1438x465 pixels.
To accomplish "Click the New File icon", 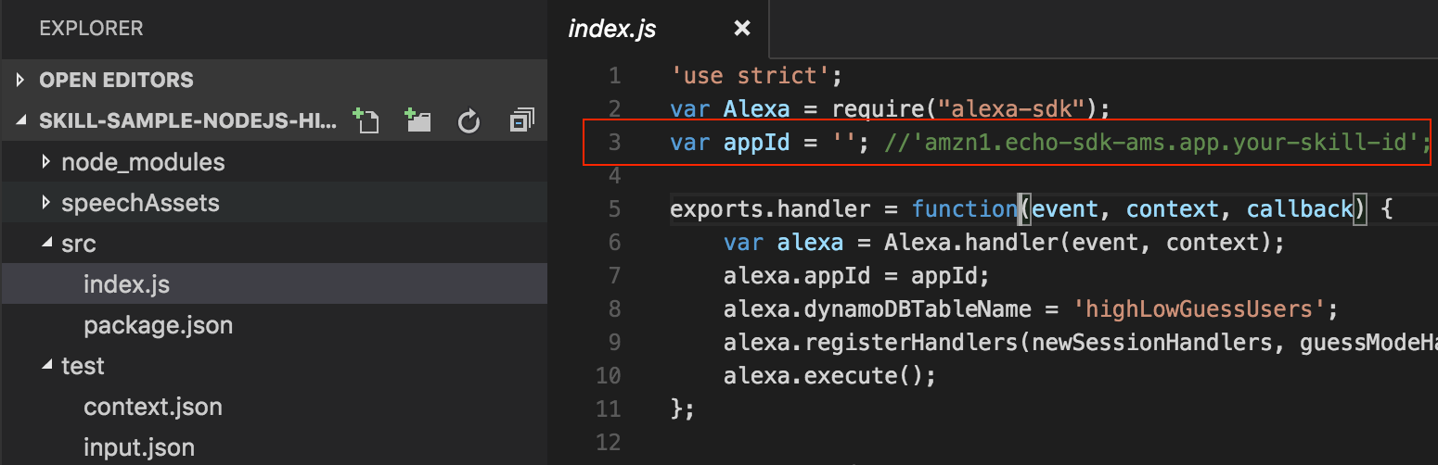I will coord(366,120).
